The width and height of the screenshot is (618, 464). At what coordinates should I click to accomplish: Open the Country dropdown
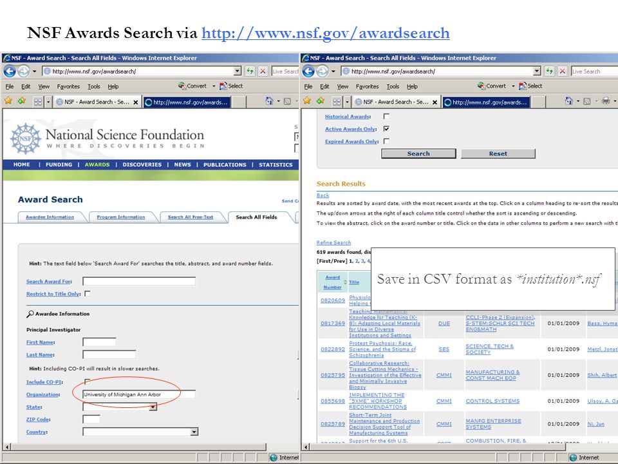(194, 432)
